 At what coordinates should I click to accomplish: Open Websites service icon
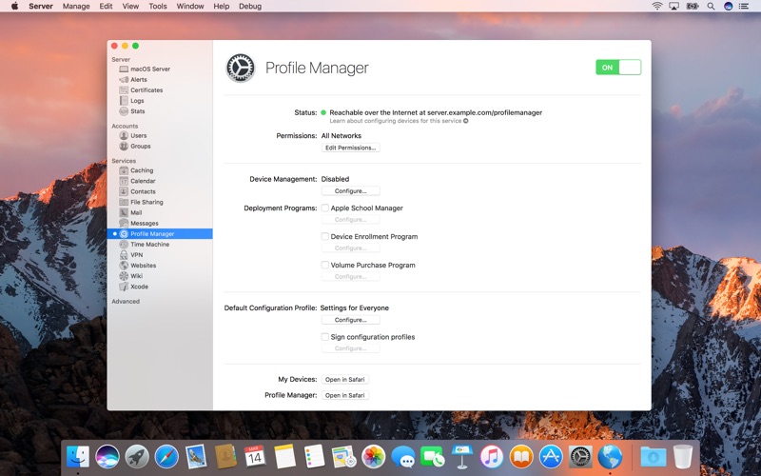click(124, 266)
